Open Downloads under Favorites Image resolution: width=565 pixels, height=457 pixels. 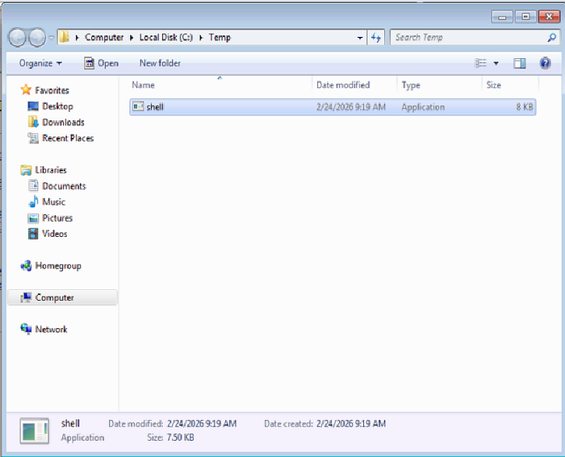pyautogui.click(x=63, y=123)
